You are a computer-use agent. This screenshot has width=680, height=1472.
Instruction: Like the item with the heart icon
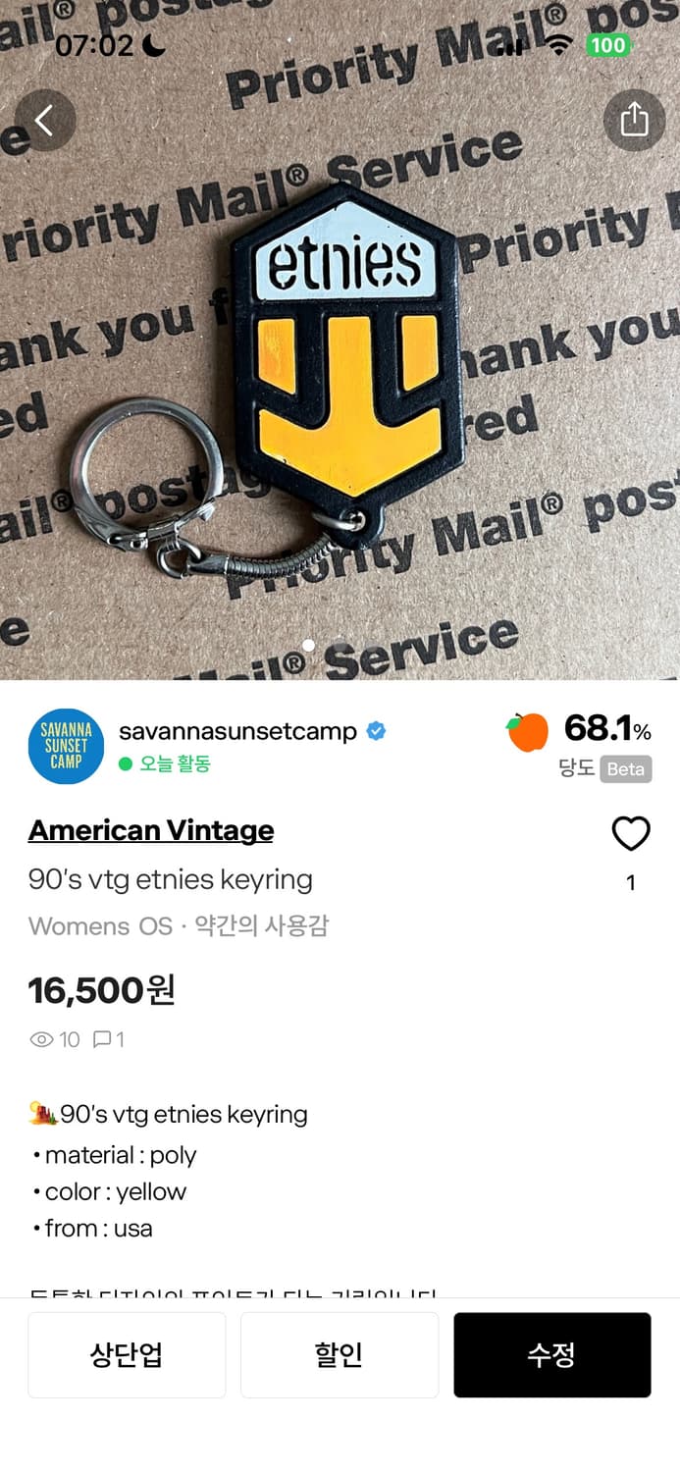(x=631, y=834)
